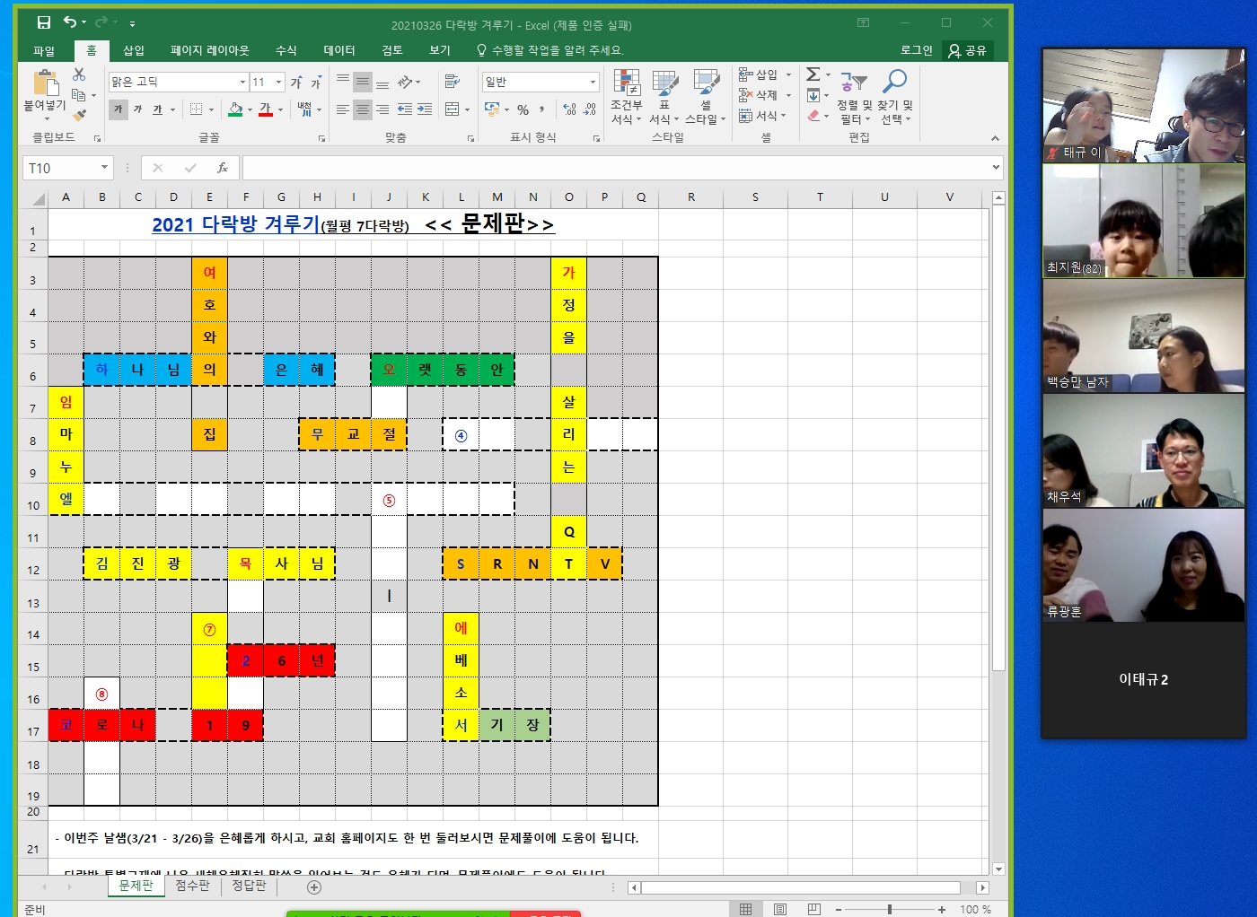Switch to the 정답판 sheet tab
Viewport: 1257px width, 917px height.
pyautogui.click(x=249, y=886)
